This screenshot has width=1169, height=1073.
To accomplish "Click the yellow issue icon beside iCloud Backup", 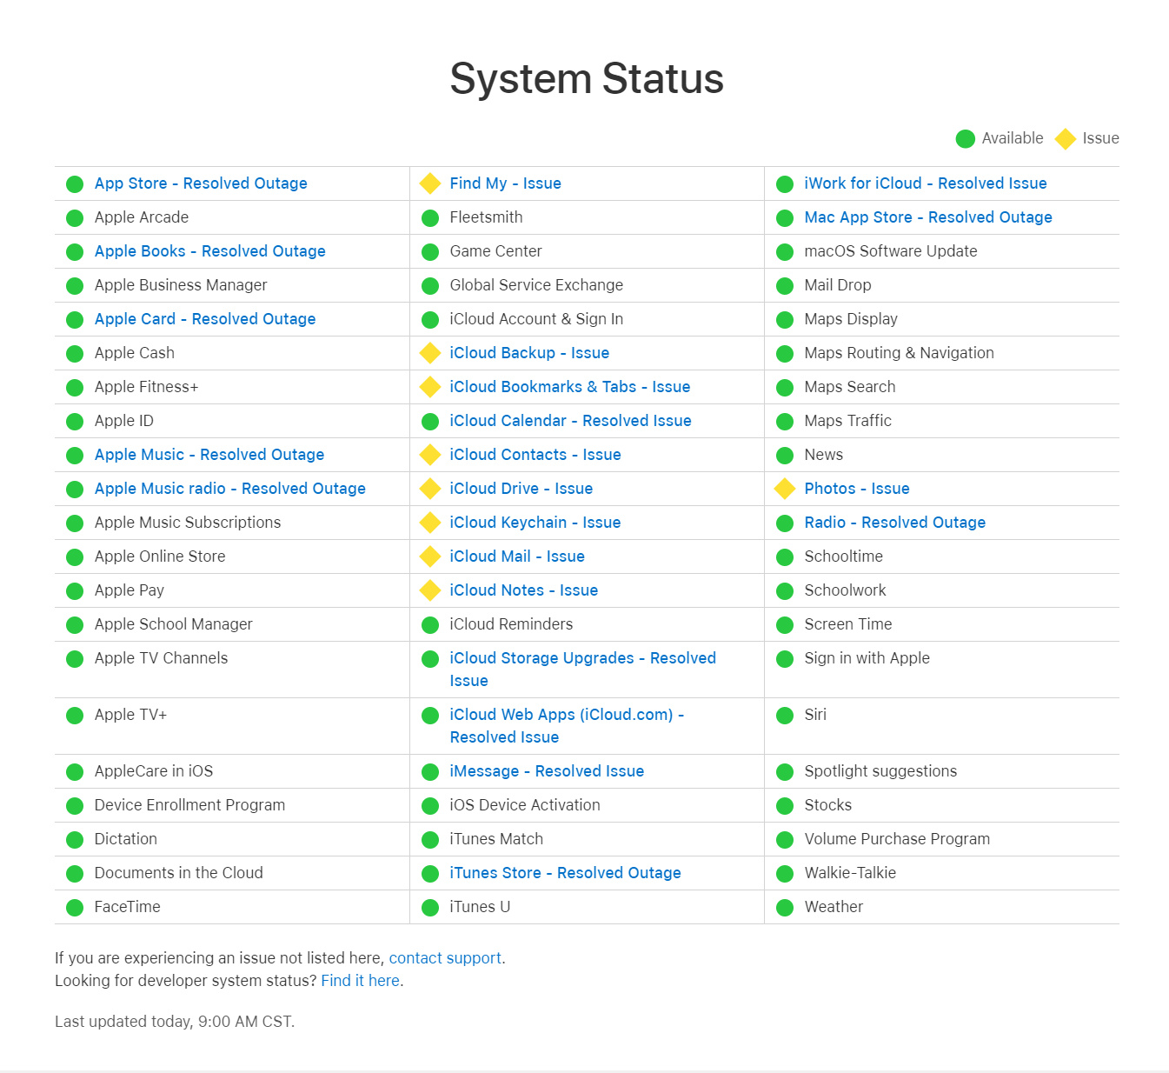I will (429, 353).
